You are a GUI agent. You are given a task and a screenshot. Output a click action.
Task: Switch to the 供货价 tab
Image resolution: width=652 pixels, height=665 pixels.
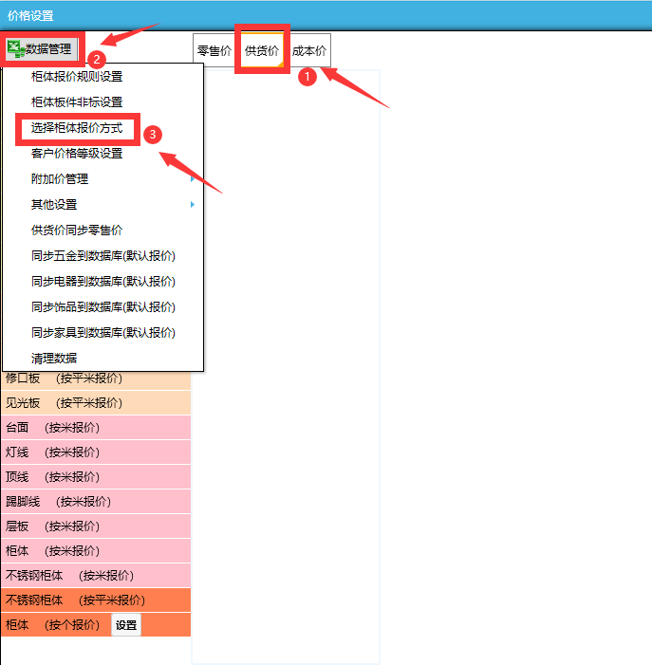(x=262, y=51)
